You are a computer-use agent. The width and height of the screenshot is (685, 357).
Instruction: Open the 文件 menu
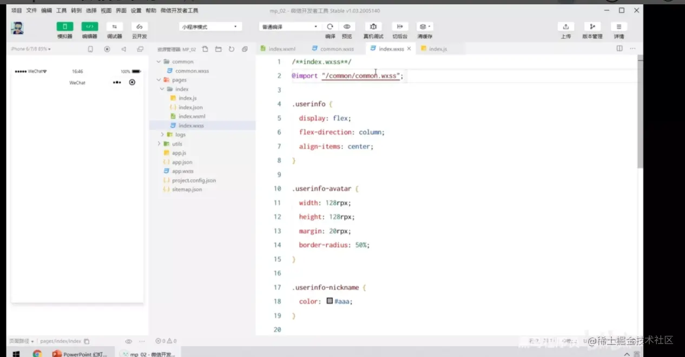31,10
